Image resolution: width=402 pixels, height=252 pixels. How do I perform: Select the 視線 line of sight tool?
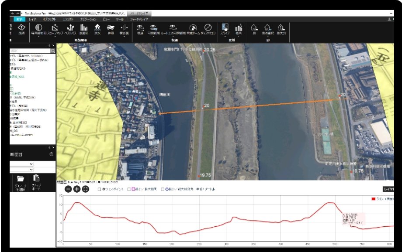140,29
